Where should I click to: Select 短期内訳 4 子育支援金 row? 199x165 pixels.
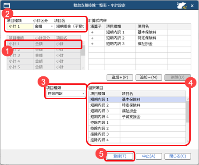pyautogui.click(x=137, y=117)
